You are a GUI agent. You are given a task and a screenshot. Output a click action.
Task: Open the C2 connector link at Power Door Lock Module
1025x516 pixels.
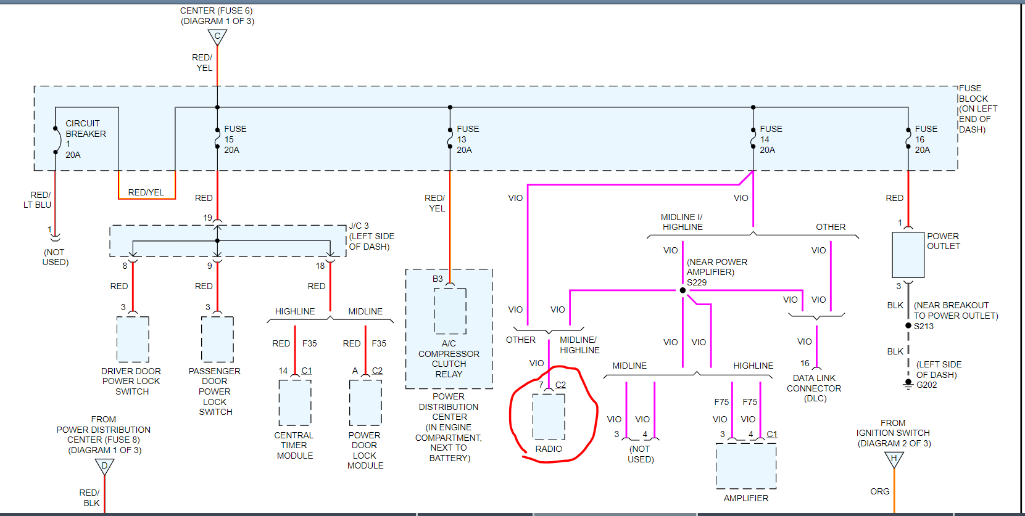(x=377, y=371)
